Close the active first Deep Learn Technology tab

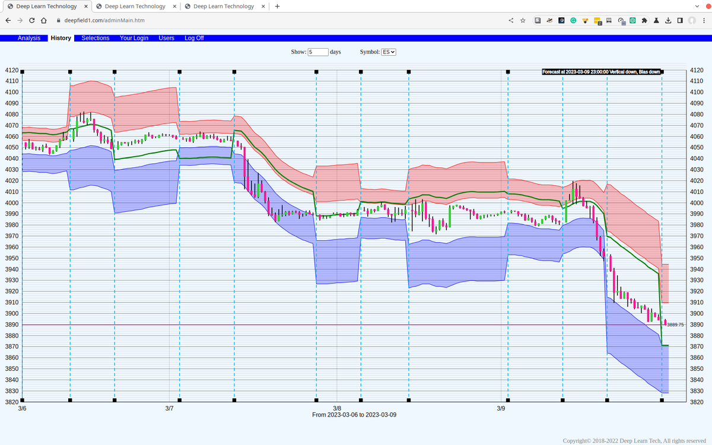86,7
